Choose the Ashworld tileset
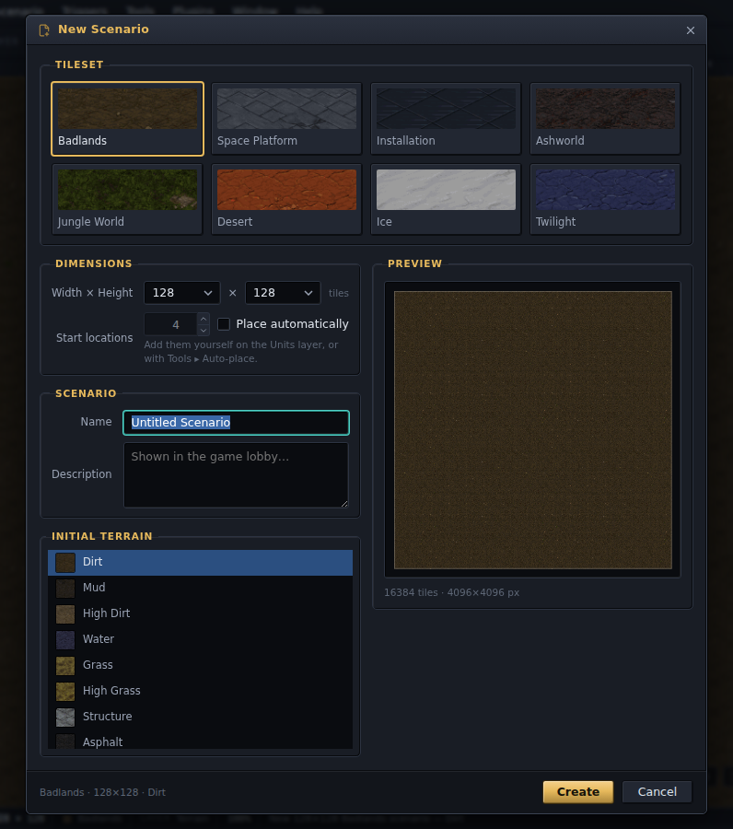 pyautogui.click(x=605, y=119)
